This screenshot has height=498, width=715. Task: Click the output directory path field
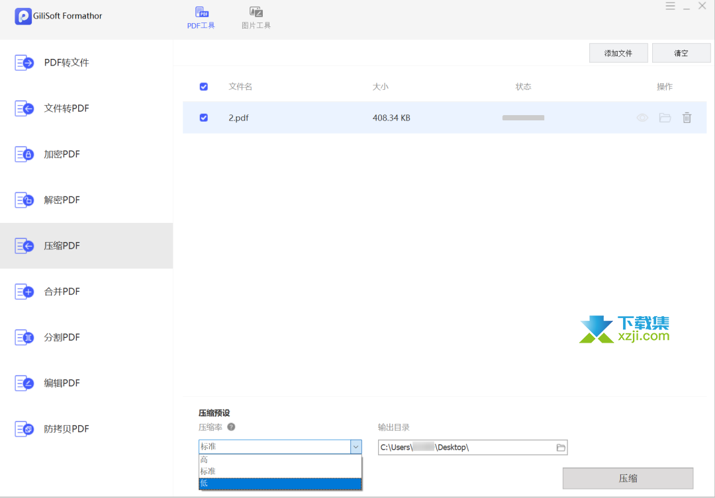(463, 447)
